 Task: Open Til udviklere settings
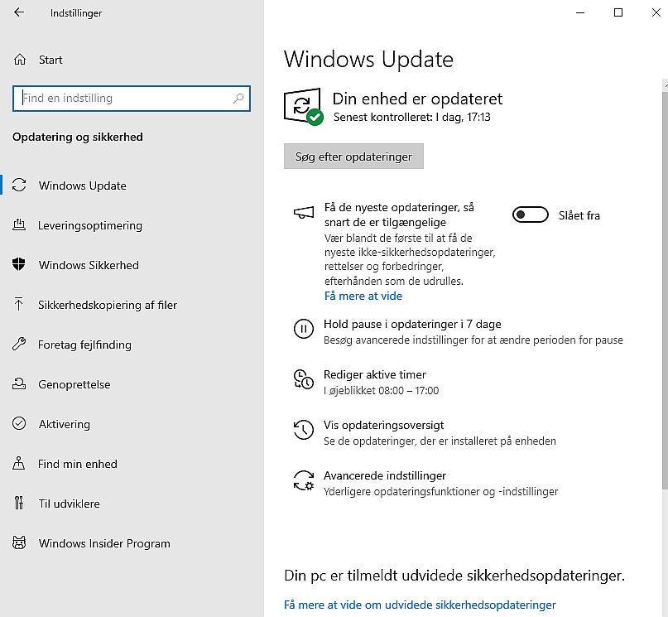point(69,504)
